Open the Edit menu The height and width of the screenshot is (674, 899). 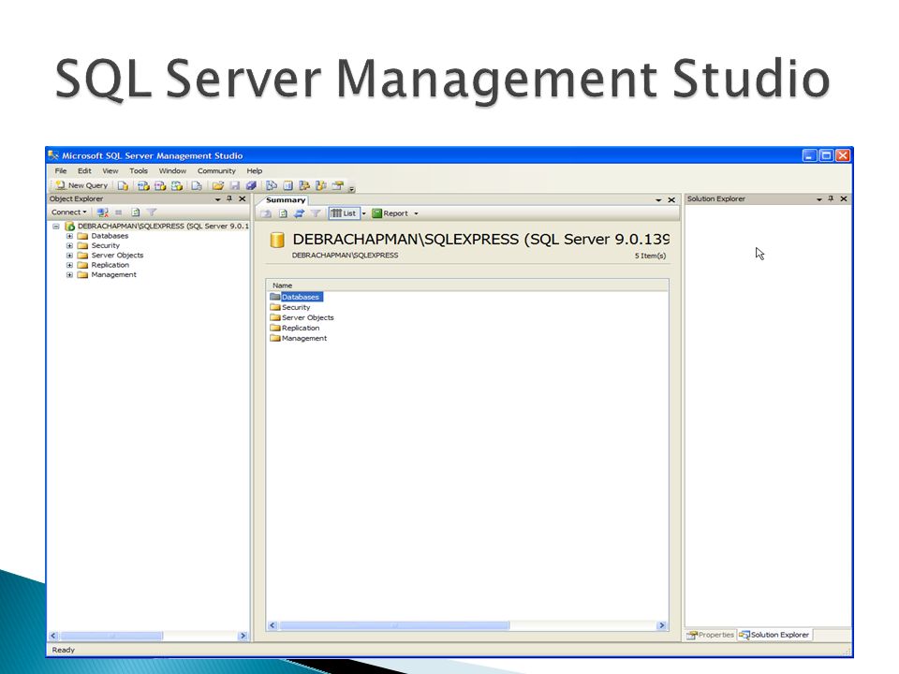tap(84, 170)
